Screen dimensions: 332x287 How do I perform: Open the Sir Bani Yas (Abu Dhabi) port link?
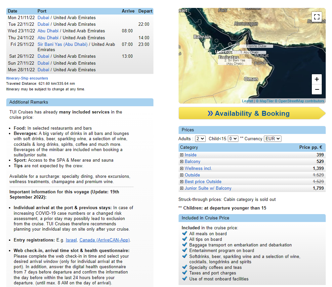62,44
